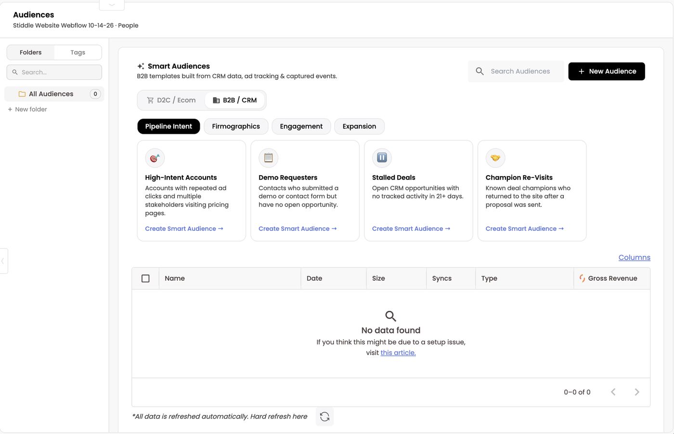Click the High-Intent Accounts target icon
The height and width of the screenshot is (434, 674).
[x=155, y=158]
